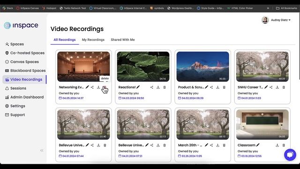Screen dimensions: 300x169
Task: Download the Product & Scrum recording
Action: pyautogui.click(x=217, y=87)
